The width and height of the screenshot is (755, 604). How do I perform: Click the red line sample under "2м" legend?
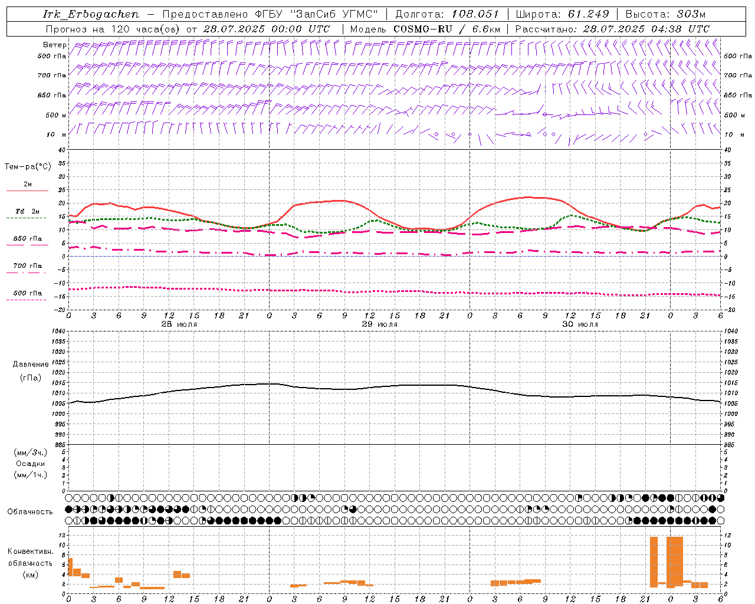click(x=27, y=191)
